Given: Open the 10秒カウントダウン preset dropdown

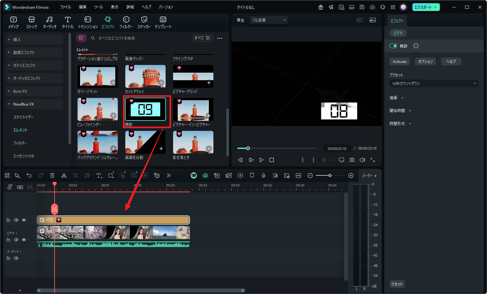Looking at the screenshot, I should [434, 83].
